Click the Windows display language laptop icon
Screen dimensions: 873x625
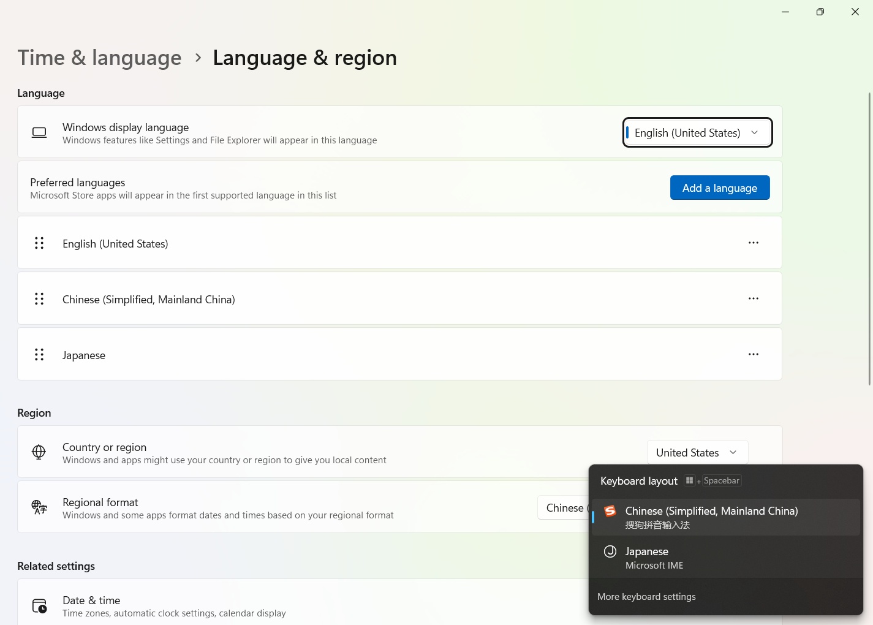39,132
